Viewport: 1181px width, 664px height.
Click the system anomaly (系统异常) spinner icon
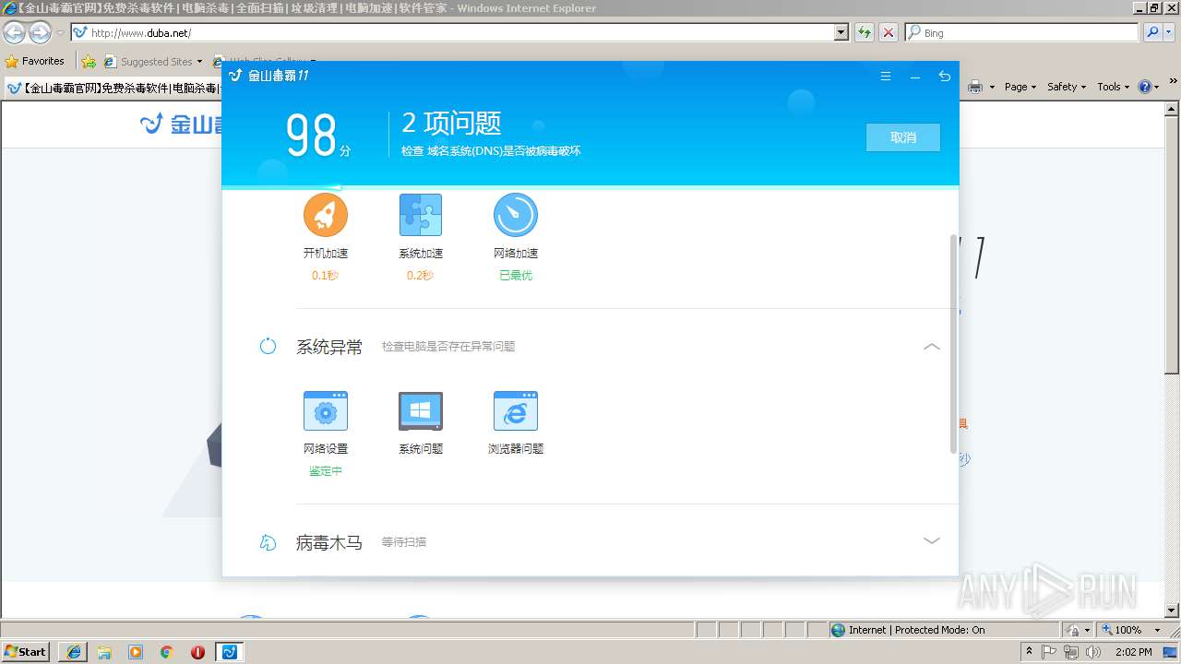coord(268,347)
